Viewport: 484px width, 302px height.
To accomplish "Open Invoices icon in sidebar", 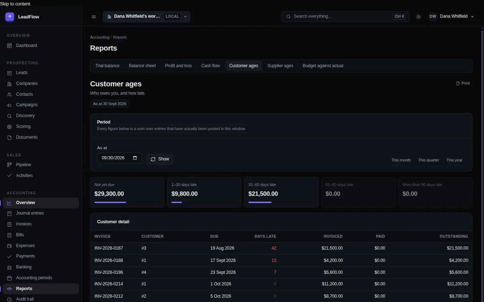I will pyautogui.click(x=9, y=224).
